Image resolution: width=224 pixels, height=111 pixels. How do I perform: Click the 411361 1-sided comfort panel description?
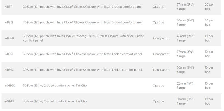point(82,54)
